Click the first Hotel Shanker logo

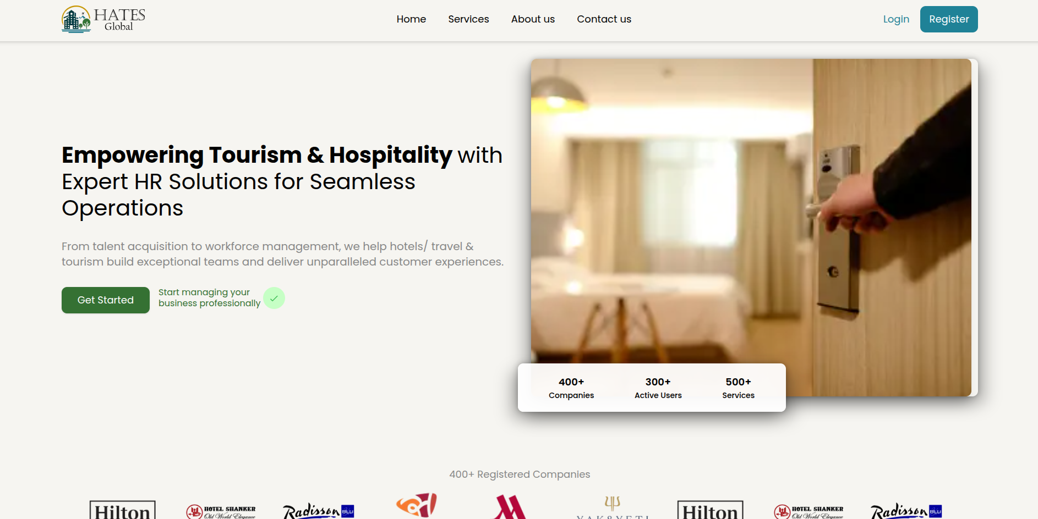(221, 511)
